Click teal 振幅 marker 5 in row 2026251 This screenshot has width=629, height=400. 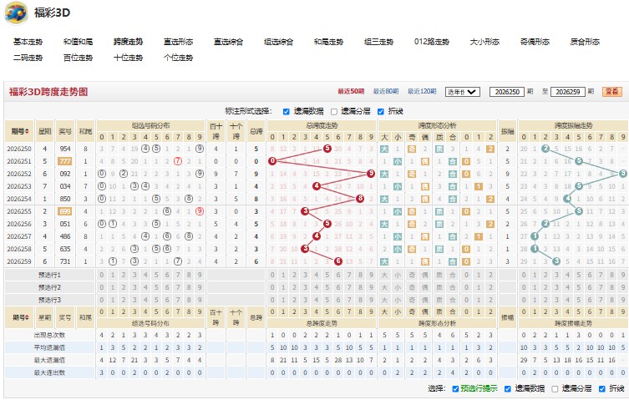[578, 161]
